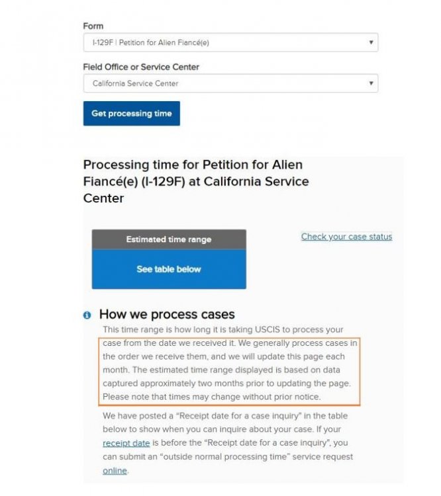Follow the receipt date hyperlink
This screenshot has width=441, height=496.
tap(126, 443)
